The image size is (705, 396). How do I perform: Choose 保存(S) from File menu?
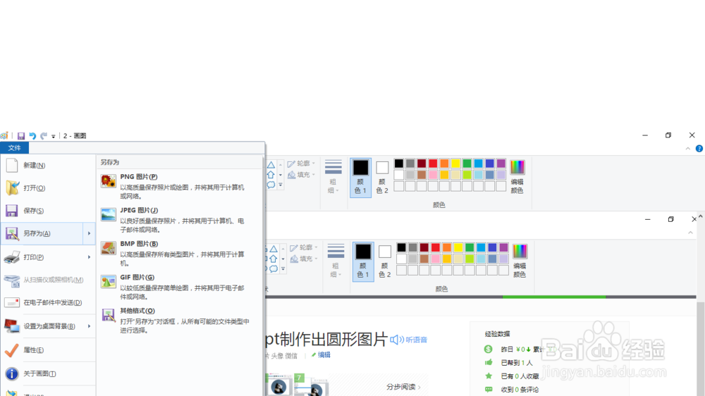pos(48,211)
